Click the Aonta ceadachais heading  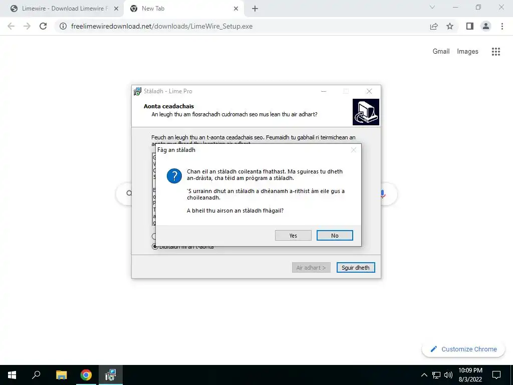click(169, 106)
